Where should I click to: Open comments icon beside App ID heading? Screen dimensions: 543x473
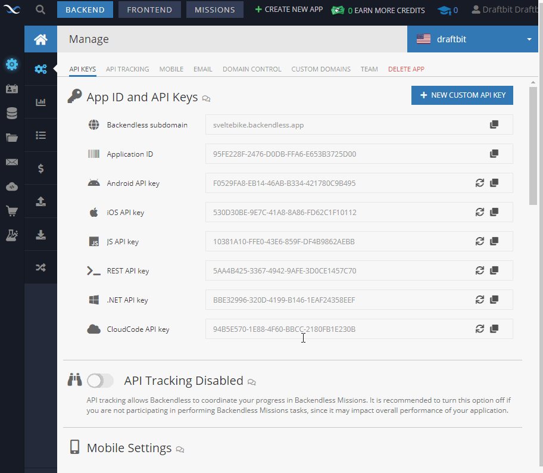point(206,99)
